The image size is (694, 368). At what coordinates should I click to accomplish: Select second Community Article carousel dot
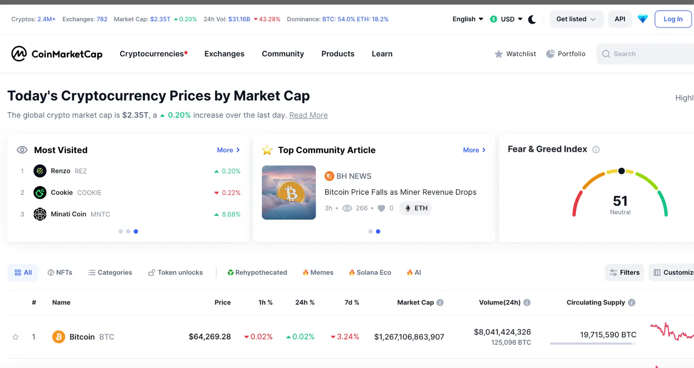point(378,232)
